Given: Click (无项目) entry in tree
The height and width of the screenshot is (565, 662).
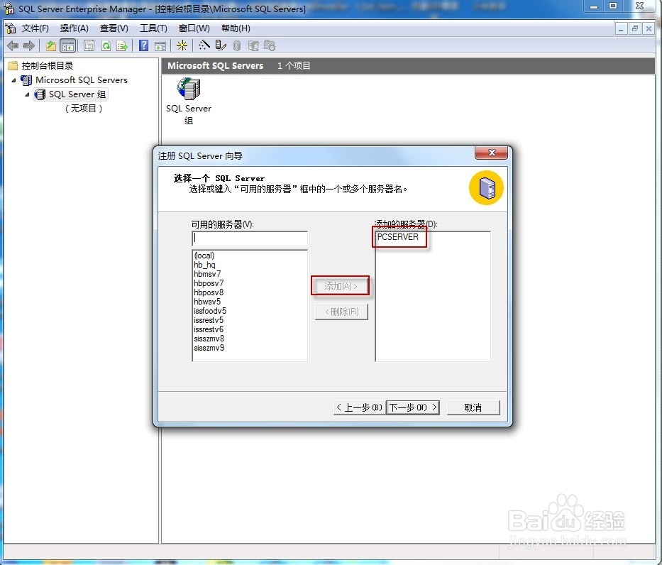Looking at the screenshot, I should click(x=84, y=109).
